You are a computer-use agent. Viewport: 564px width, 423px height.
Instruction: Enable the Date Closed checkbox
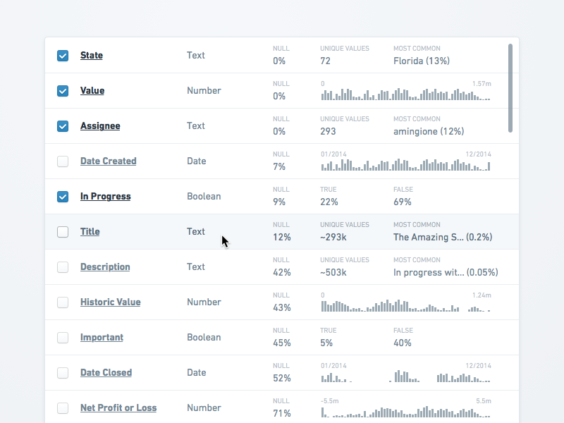[63, 373]
